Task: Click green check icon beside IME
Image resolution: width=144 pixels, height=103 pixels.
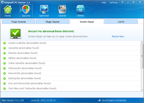Action: coord(4,58)
